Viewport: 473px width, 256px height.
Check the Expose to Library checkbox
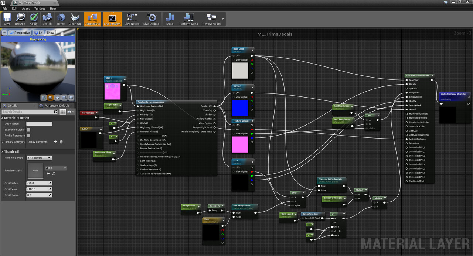[29, 129]
